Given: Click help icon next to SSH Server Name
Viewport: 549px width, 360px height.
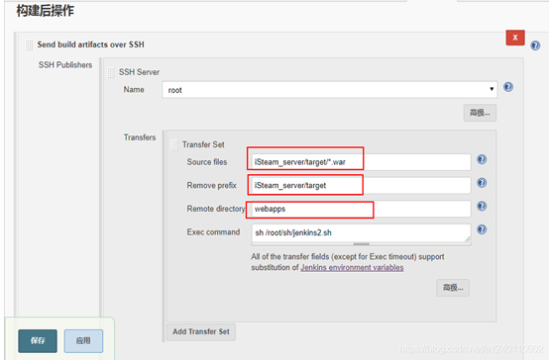Looking at the screenshot, I should tap(508, 87).
